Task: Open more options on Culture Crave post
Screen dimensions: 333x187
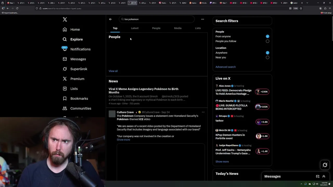Action: pyautogui.click(x=203, y=112)
